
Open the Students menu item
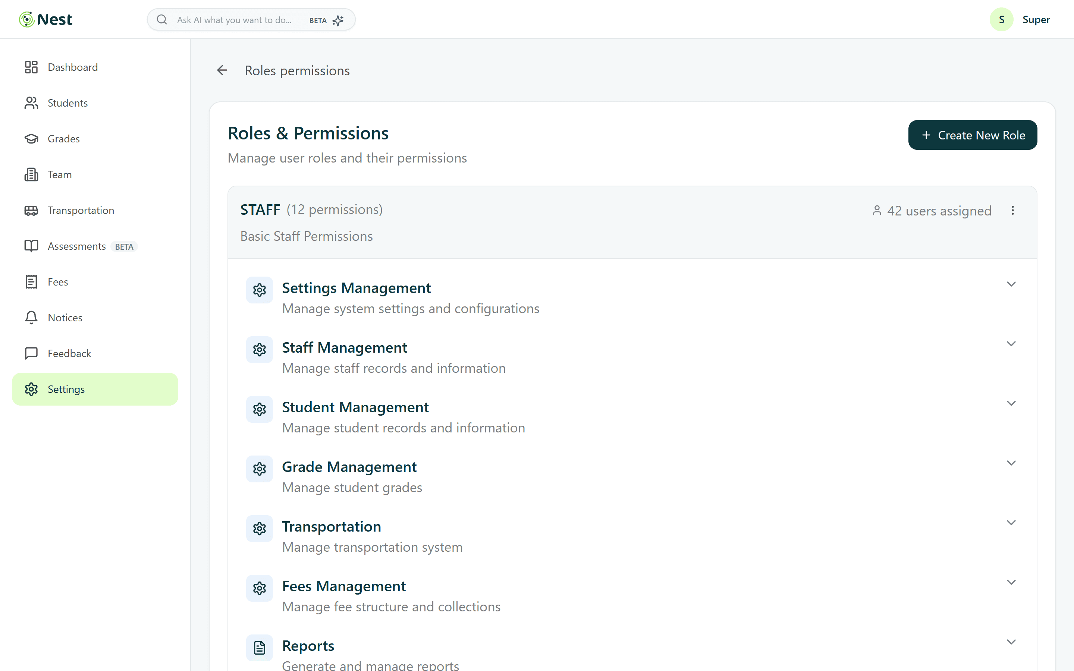coord(95,103)
